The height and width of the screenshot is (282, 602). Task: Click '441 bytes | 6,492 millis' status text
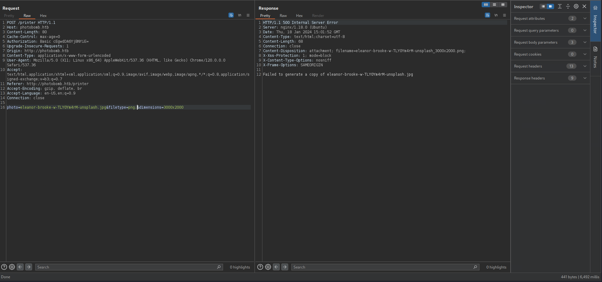point(580,277)
